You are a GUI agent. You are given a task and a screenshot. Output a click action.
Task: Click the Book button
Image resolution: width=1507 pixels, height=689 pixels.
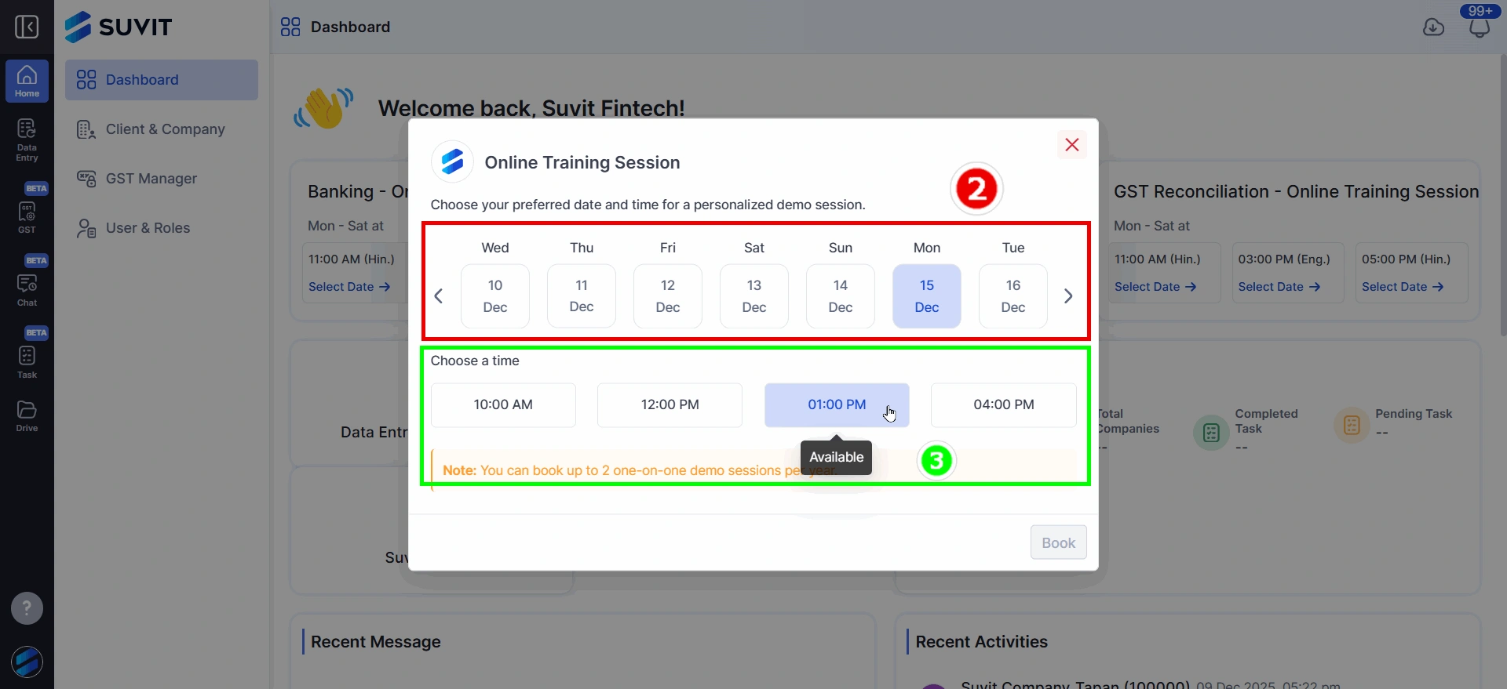(x=1058, y=542)
